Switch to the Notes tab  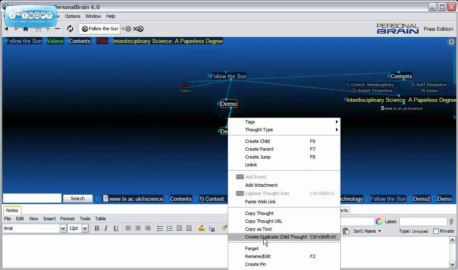tap(12, 210)
